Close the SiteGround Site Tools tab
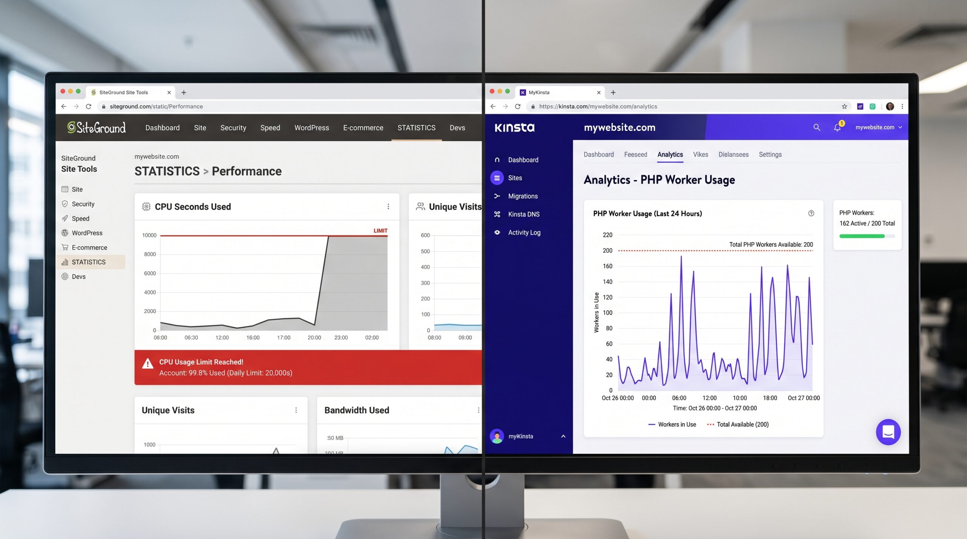The width and height of the screenshot is (967, 539). (169, 92)
